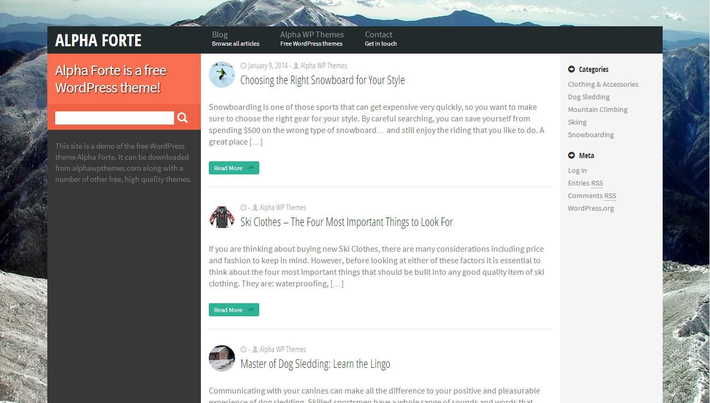Open the dog sledding cabin thumbnail

point(222,358)
